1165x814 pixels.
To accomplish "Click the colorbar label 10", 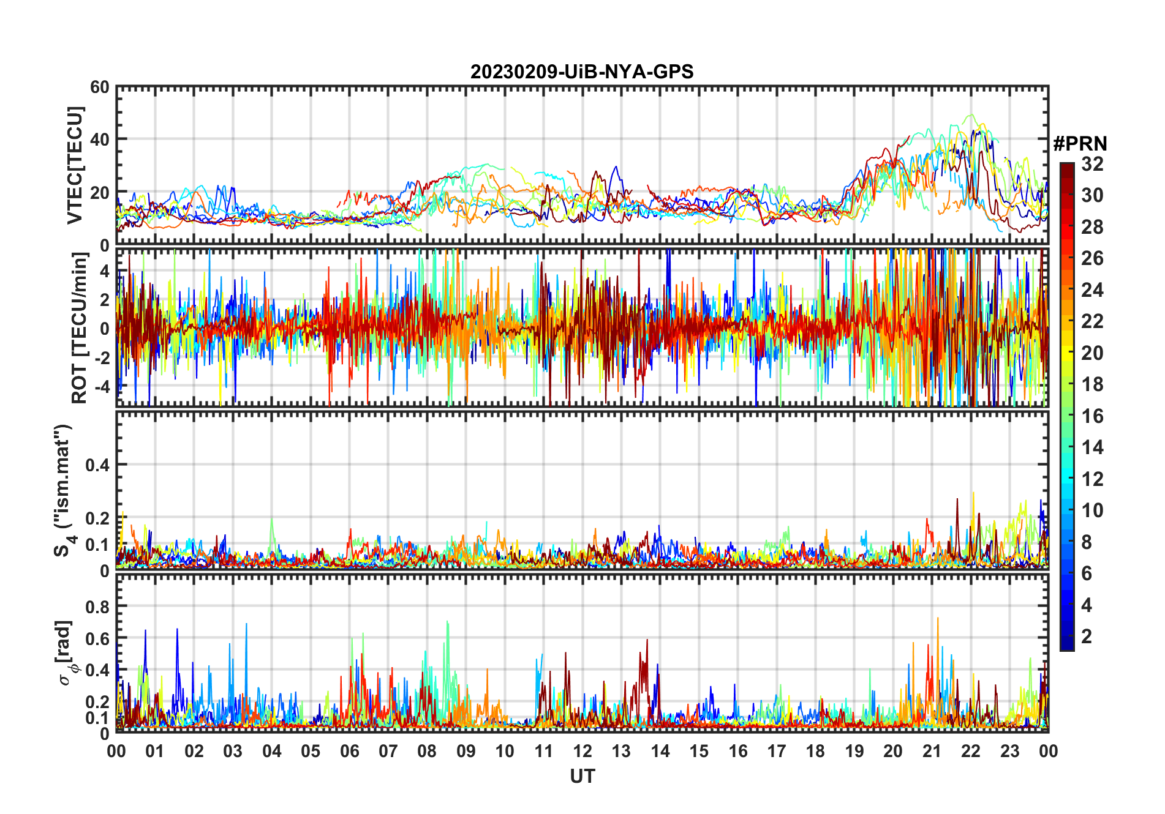I will click(1092, 510).
